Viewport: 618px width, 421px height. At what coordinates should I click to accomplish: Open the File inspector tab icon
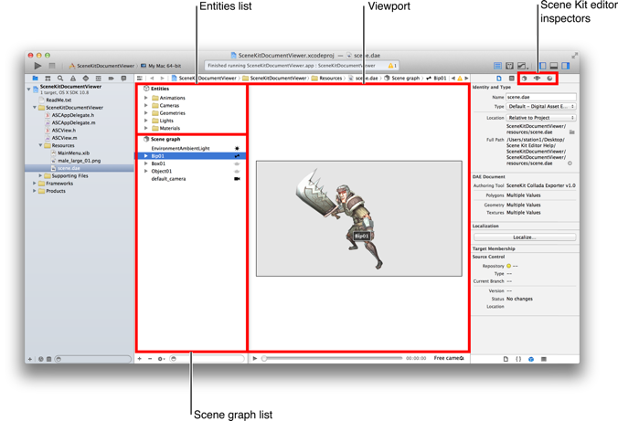click(499, 79)
